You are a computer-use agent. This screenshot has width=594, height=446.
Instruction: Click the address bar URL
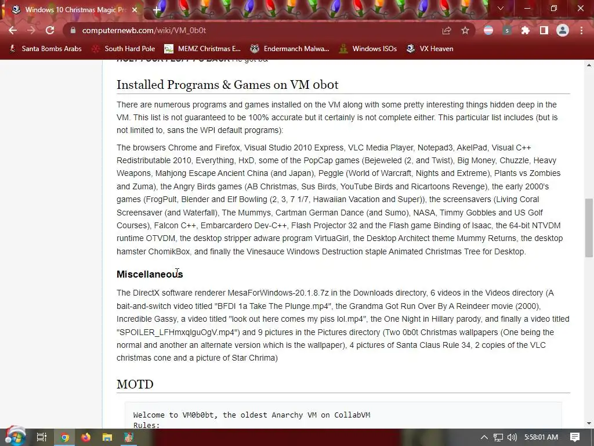pyautogui.click(x=144, y=30)
